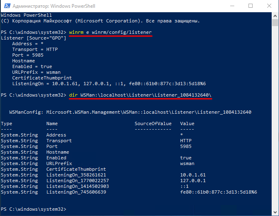Click the table value '127.0.0.1'
Image resolution: width=279 pixels, height=216 pixels.
tap(193, 181)
